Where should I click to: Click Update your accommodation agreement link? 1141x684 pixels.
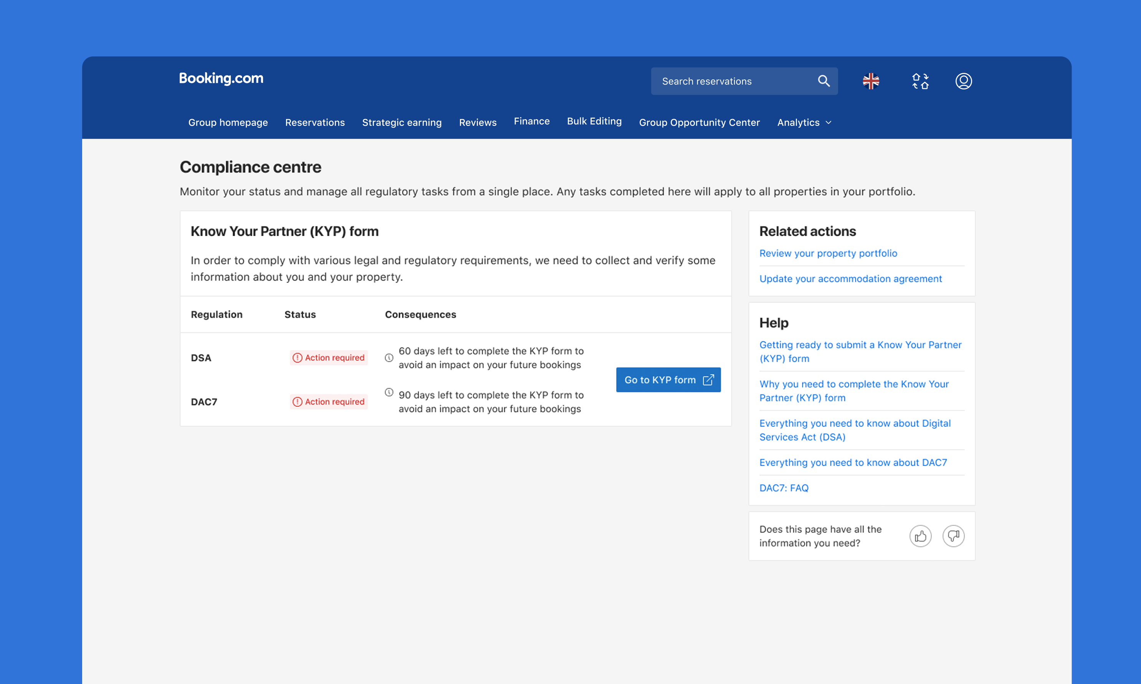(x=850, y=278)
